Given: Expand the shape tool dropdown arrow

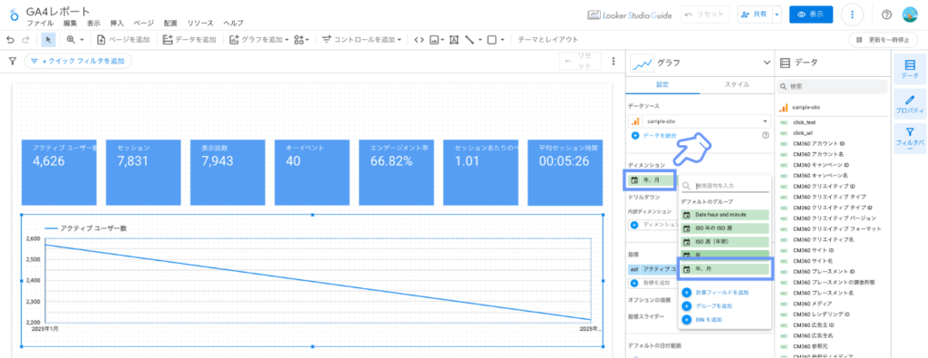Looking at the screenshot, I should (x=502, y=40).
